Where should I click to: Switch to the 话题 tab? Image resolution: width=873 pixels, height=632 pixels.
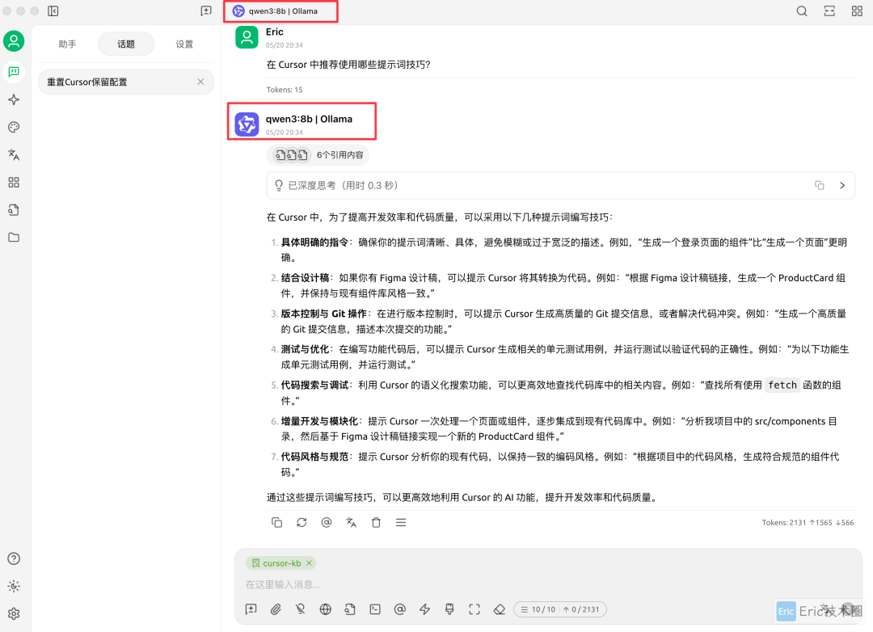coord(126,44)
